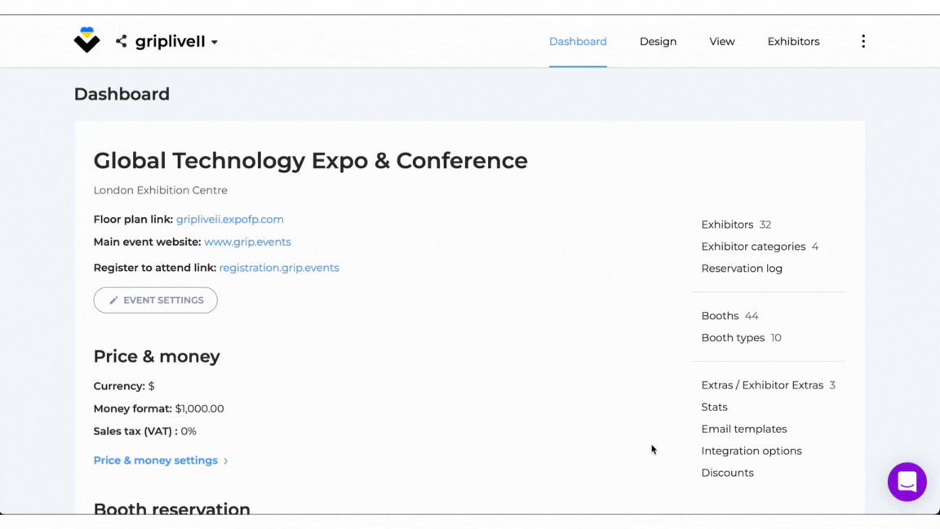Open the Exhibitor categories list
This screenshot has width=940, height=529.
click(752, 247)
